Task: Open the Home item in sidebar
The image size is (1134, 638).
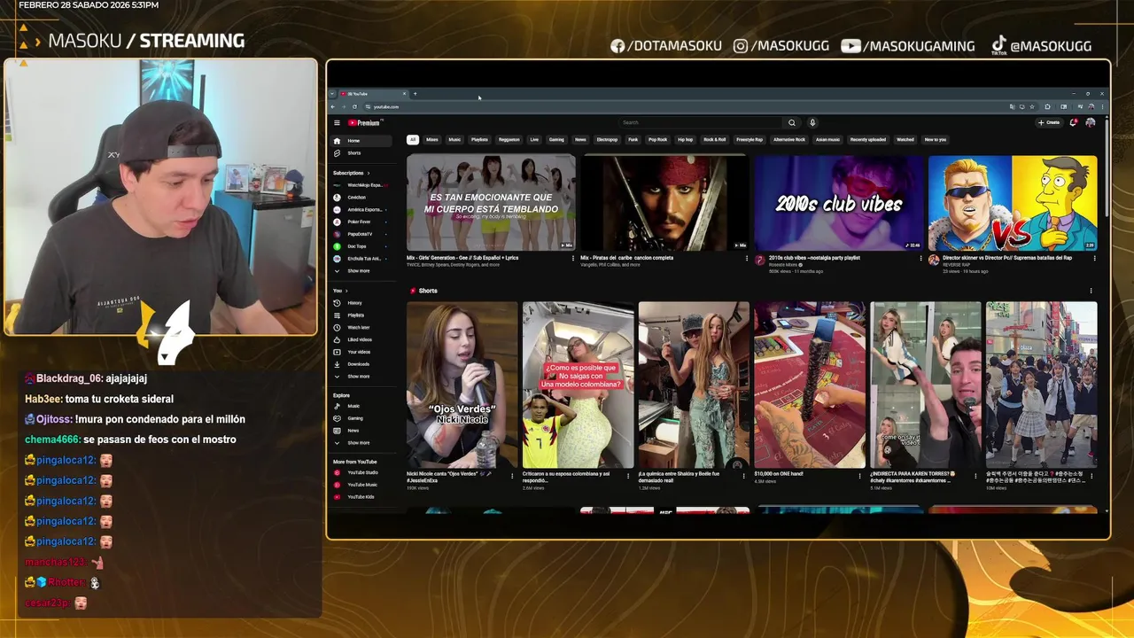Action: click(x=361, y=141)
